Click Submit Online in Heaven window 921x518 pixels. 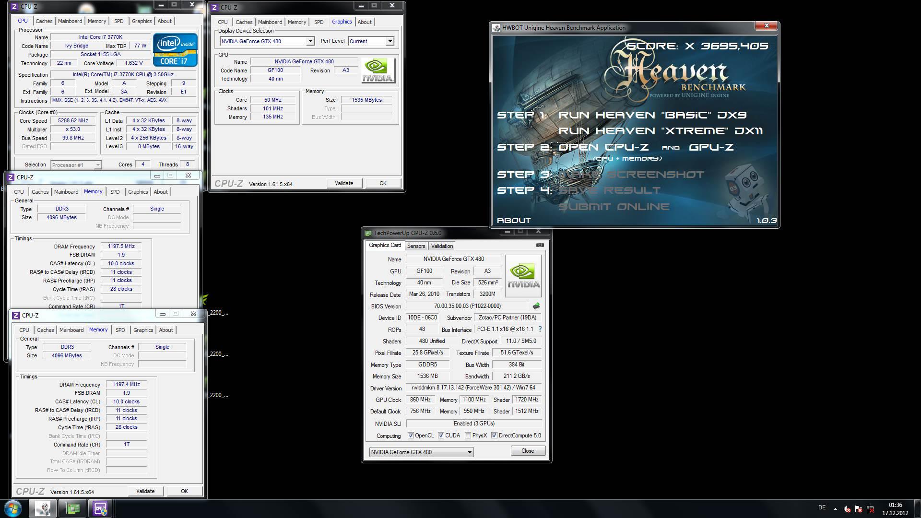click(x=614, y=207)
